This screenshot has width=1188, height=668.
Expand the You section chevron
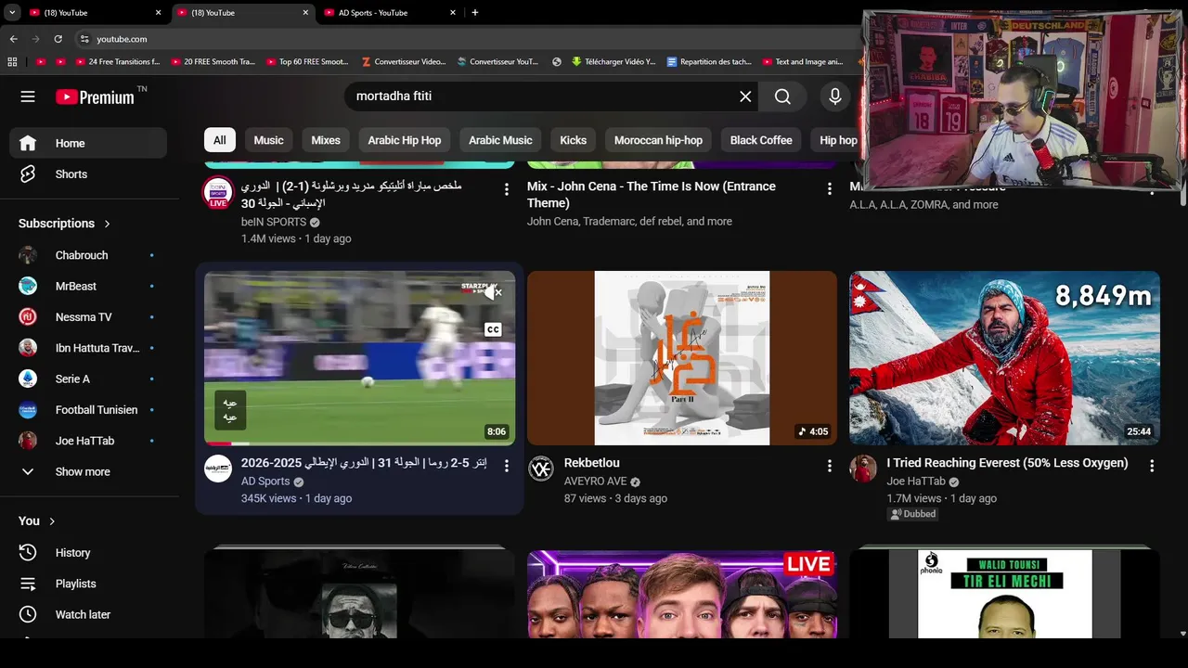point(52,521)
